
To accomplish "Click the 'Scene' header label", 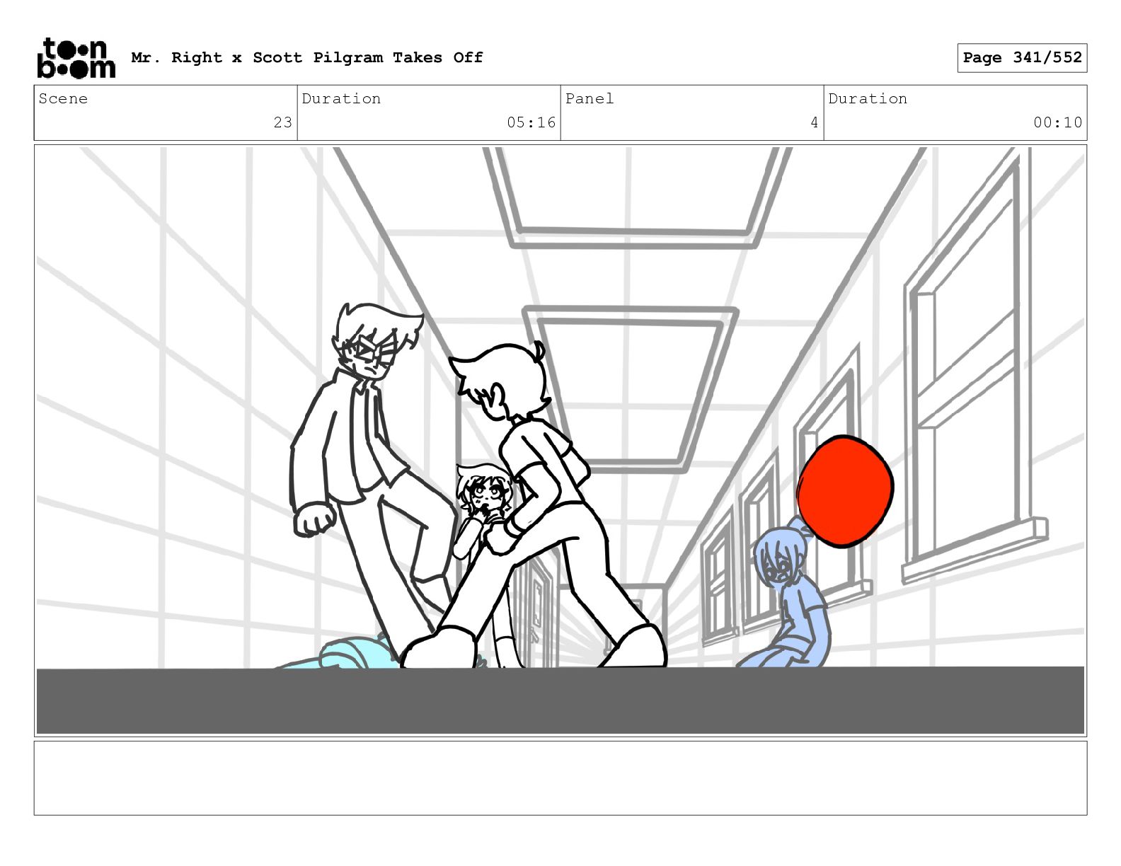I will 63,98.
